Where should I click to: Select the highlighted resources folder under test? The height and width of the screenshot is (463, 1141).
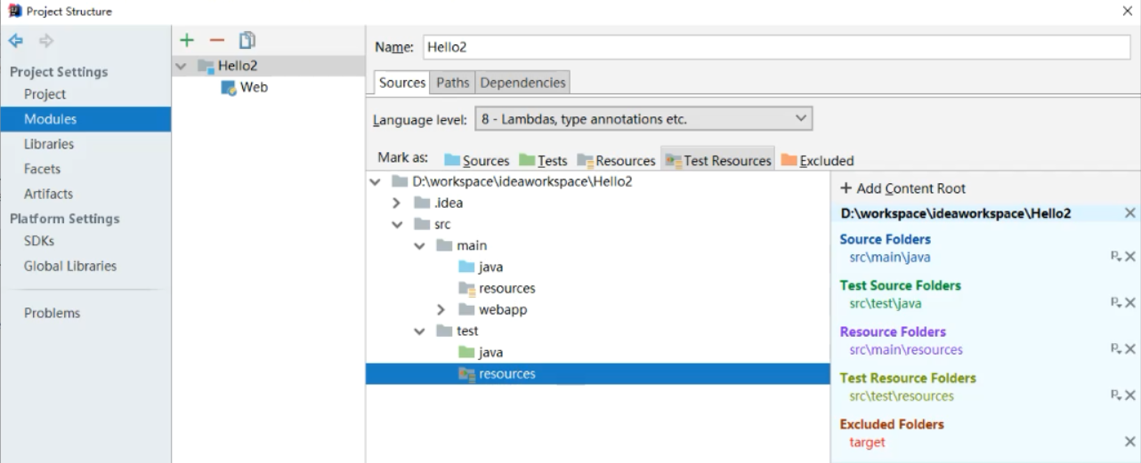coord(598,374)
